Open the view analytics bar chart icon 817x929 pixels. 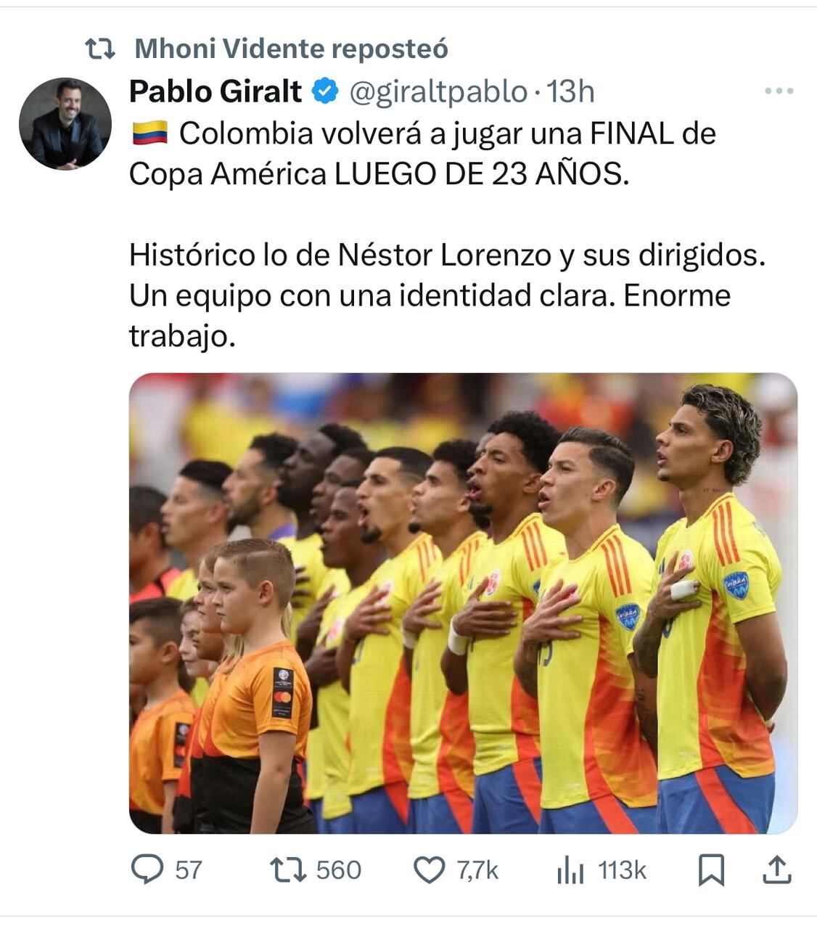(570, 869)
